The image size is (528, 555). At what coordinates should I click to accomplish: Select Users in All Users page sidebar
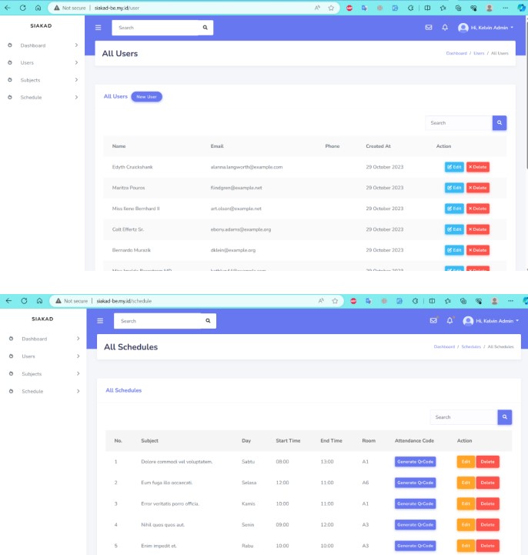pos(27,62)
